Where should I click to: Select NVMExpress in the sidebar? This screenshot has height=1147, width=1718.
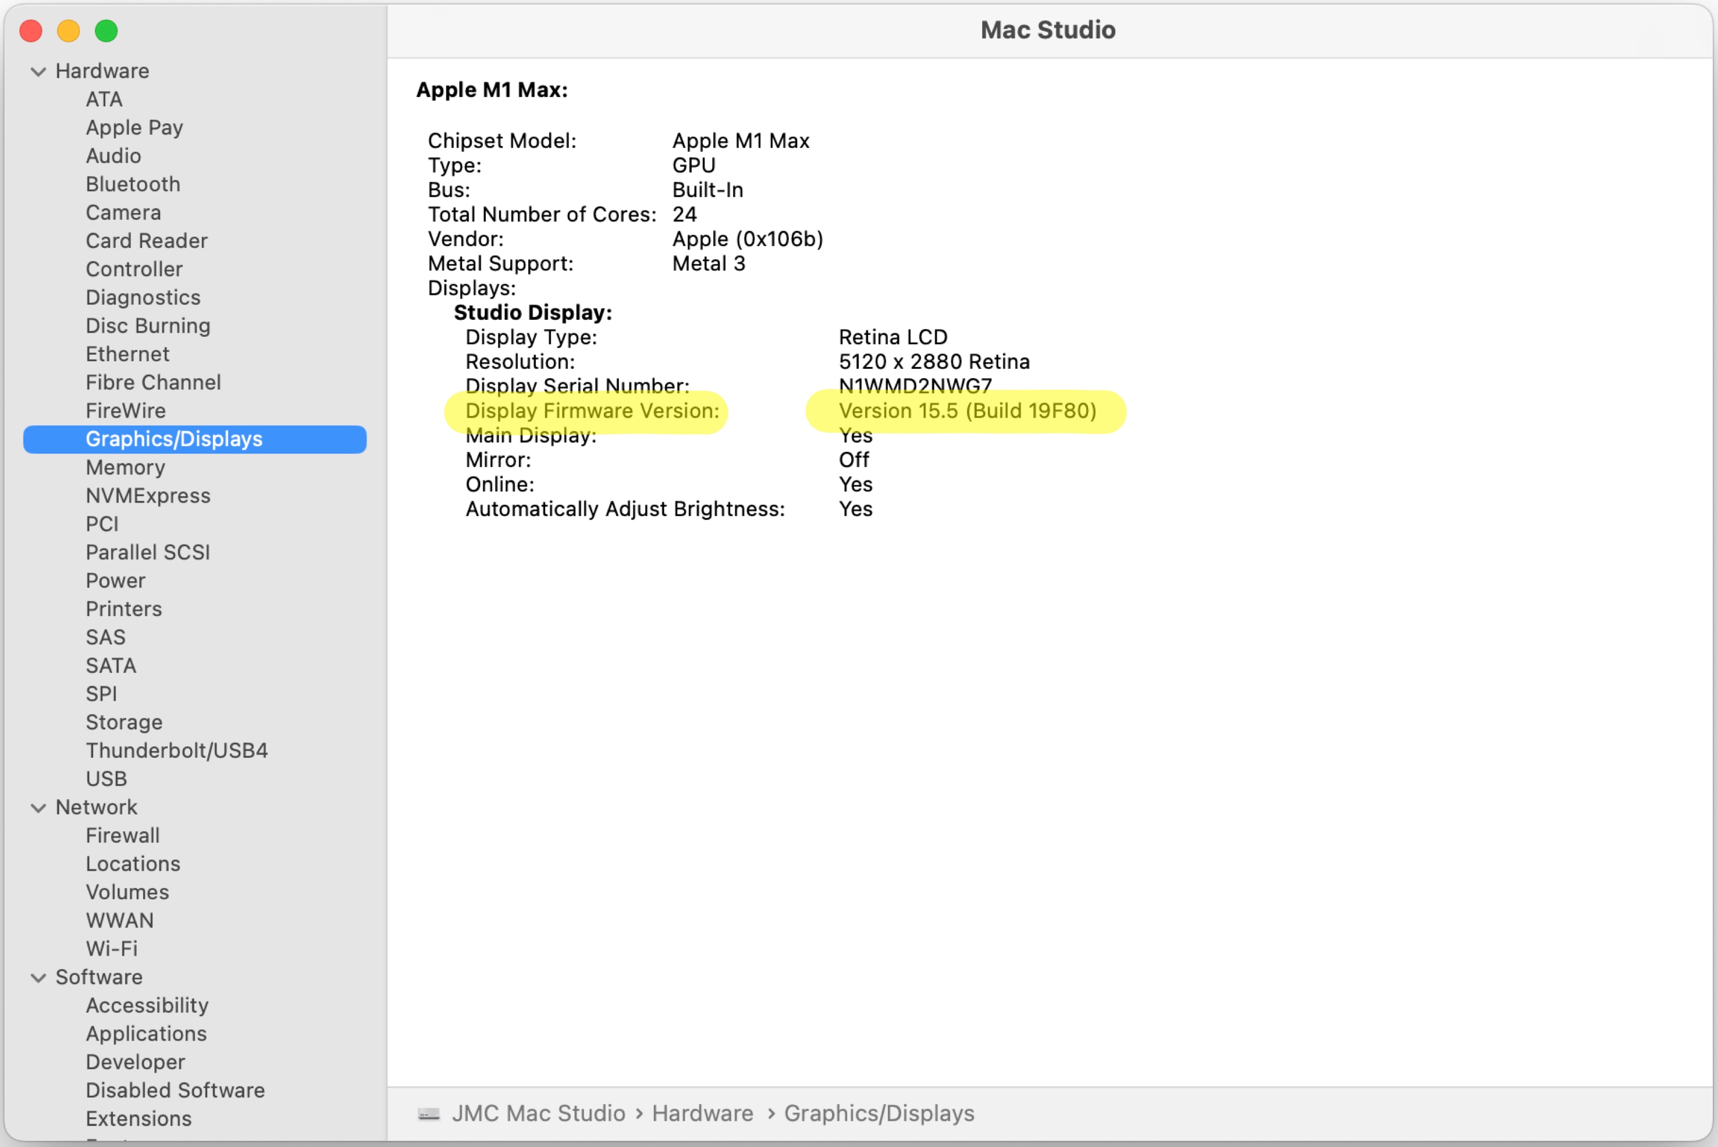[148, 496]
